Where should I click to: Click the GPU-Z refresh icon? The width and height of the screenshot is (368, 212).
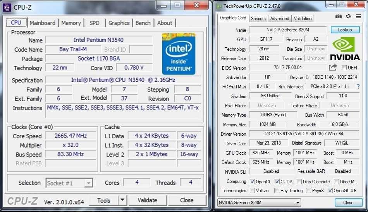click(x=348, y=16)
